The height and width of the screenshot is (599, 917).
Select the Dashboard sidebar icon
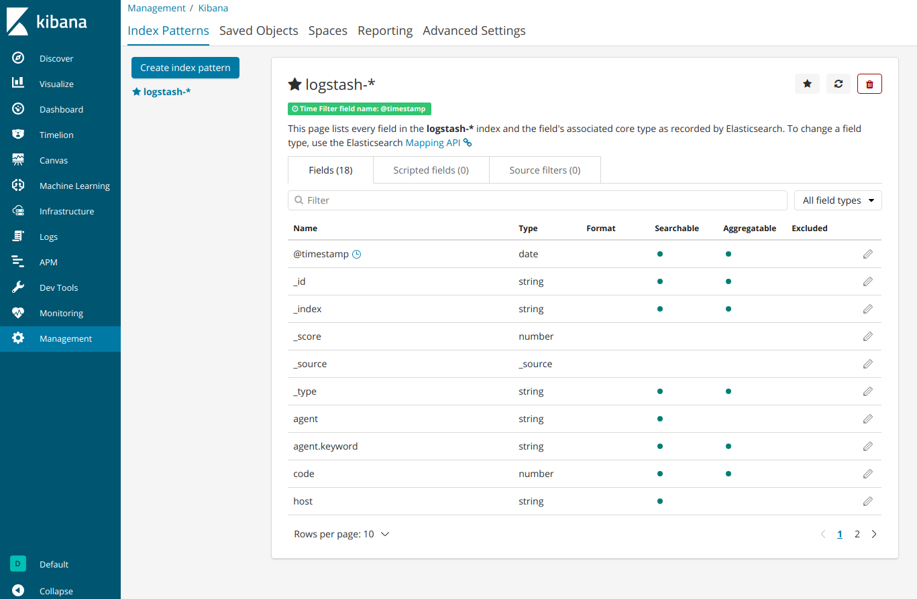click(x=19, y=109)
